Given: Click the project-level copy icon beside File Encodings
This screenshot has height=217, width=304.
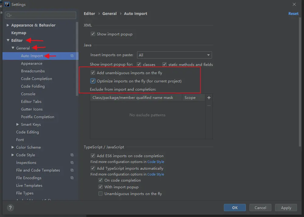Looking at the screenshot, I should pyautogui.click(x=72, y=178).
